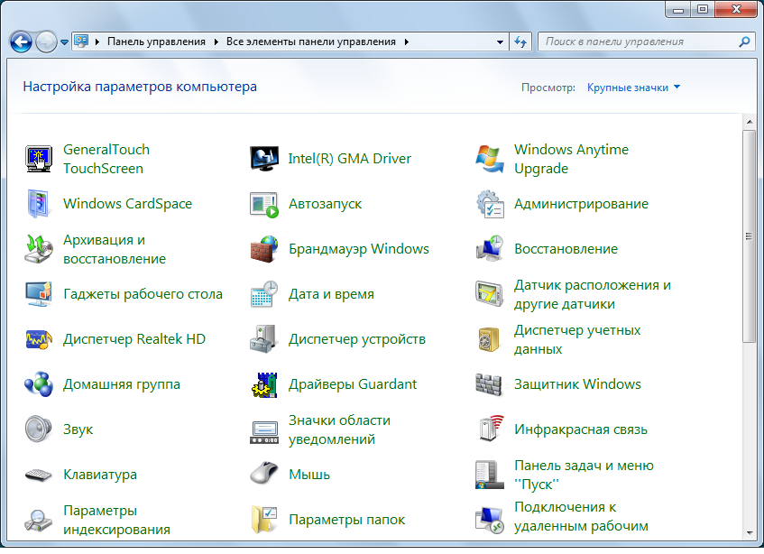Click the Windows CardSpace icon
764x554 pixels.
pos(39,204)
